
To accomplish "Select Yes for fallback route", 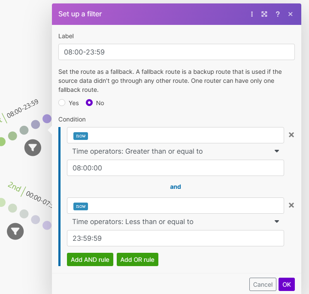I will pyautogui.click(x=62, y=103).
